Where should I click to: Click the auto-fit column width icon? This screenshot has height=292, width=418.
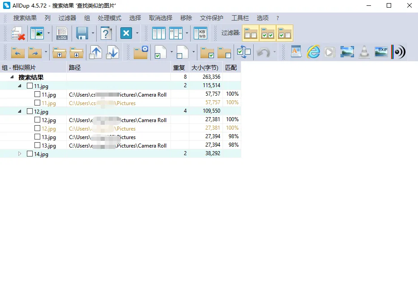coord(176,33)
